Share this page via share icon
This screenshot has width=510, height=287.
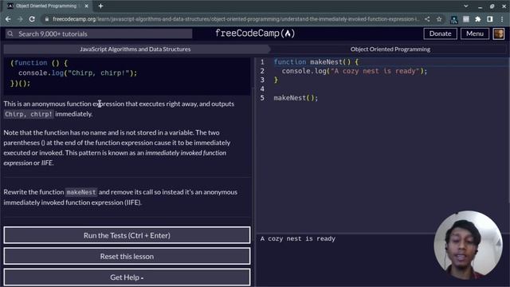(x=427, y=19)
